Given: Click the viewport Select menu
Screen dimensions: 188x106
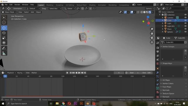Looking at the screenshot, I should 26,12.
